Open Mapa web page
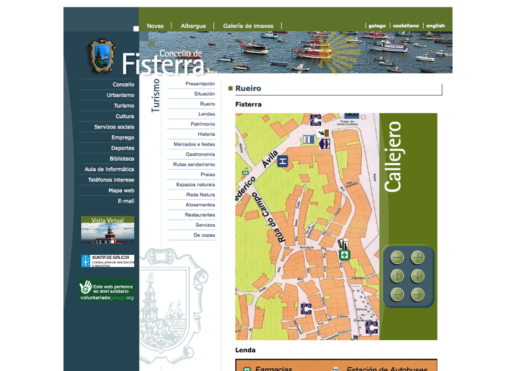This screenshot has height=371, width=516. point(121,190)
